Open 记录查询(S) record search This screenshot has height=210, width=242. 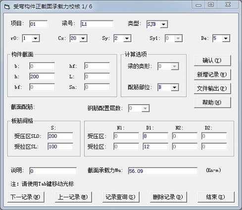[x=121, y=197]
